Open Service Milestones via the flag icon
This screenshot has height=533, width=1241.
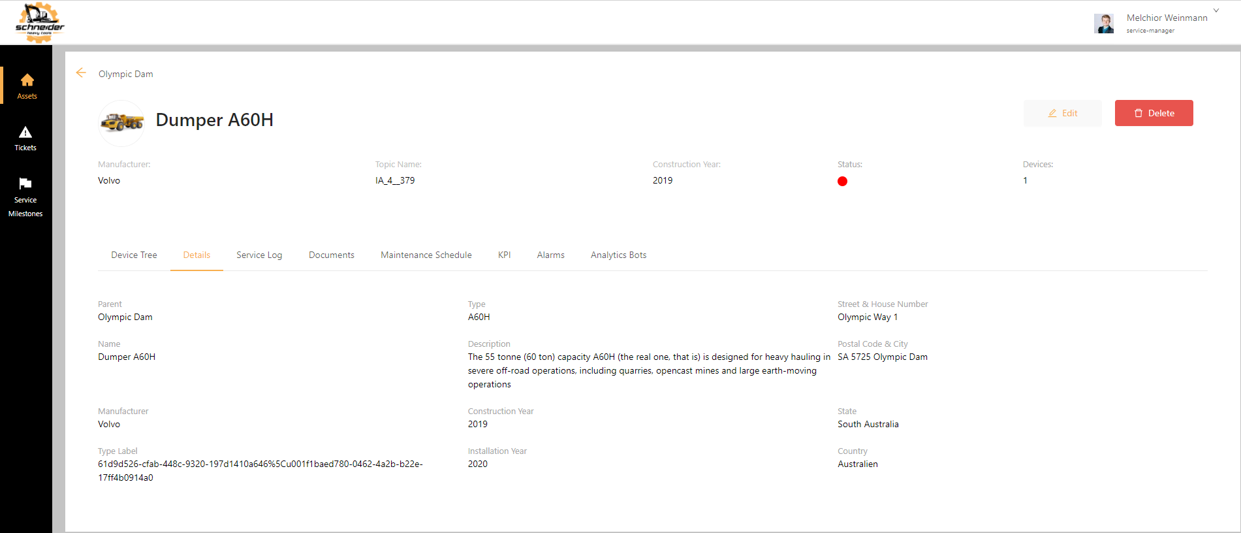click(x=25, y=184)
